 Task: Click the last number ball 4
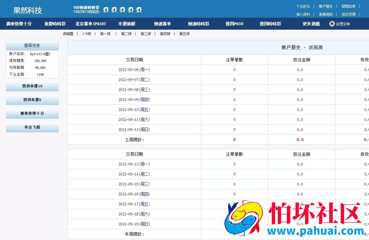pos(139,10)
